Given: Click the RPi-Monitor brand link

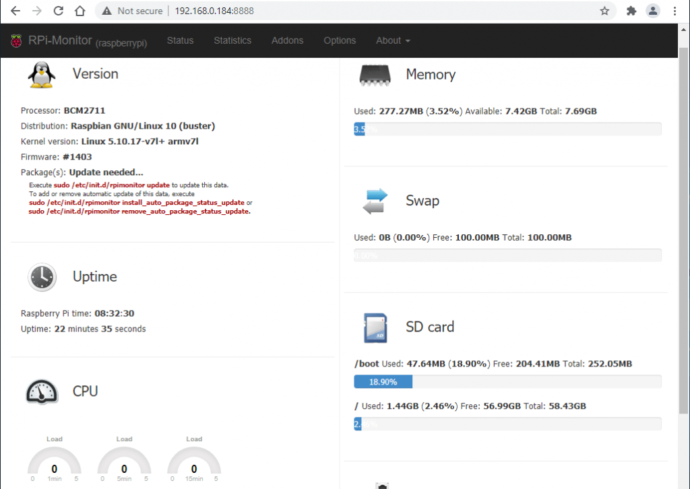Looking at the screenshot, I should (x=60, y=40).
